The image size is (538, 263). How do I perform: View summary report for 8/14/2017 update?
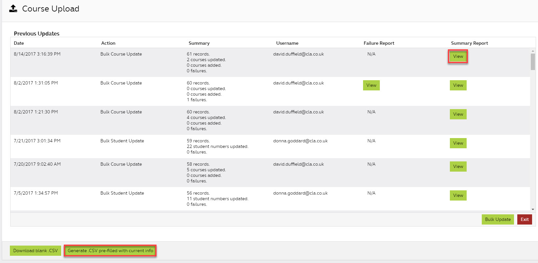point(458,57)
